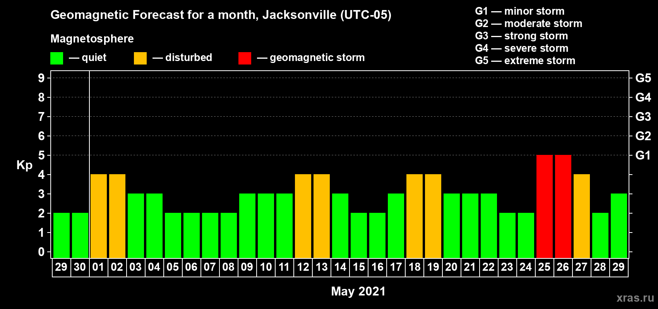The image size is (658, 309).
Task: Select the orange bar for May 12
Action: click(x=303, y=216)
